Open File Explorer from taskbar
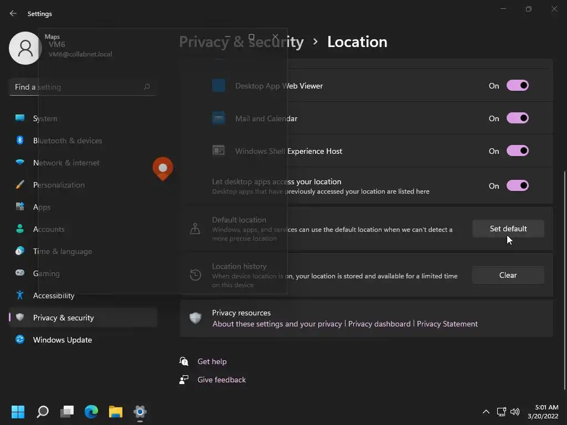The image size is (567, 425). pyautogui.click(x=116, y=412)
